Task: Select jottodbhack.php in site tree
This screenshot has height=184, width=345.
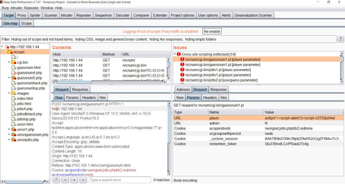Action: [x=30, y=114]
